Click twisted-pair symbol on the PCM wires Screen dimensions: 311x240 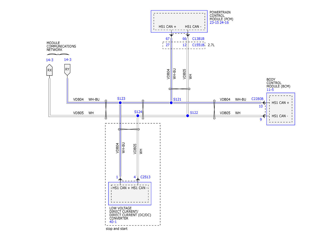click(179, 89)
